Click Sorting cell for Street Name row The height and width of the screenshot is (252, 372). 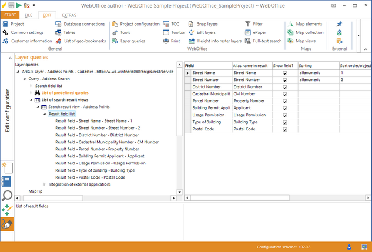(319, 73)
